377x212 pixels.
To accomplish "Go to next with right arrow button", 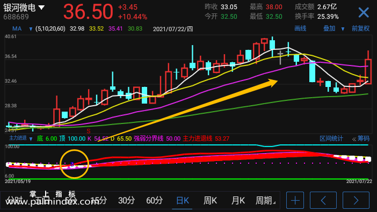I will coord(356,200).
